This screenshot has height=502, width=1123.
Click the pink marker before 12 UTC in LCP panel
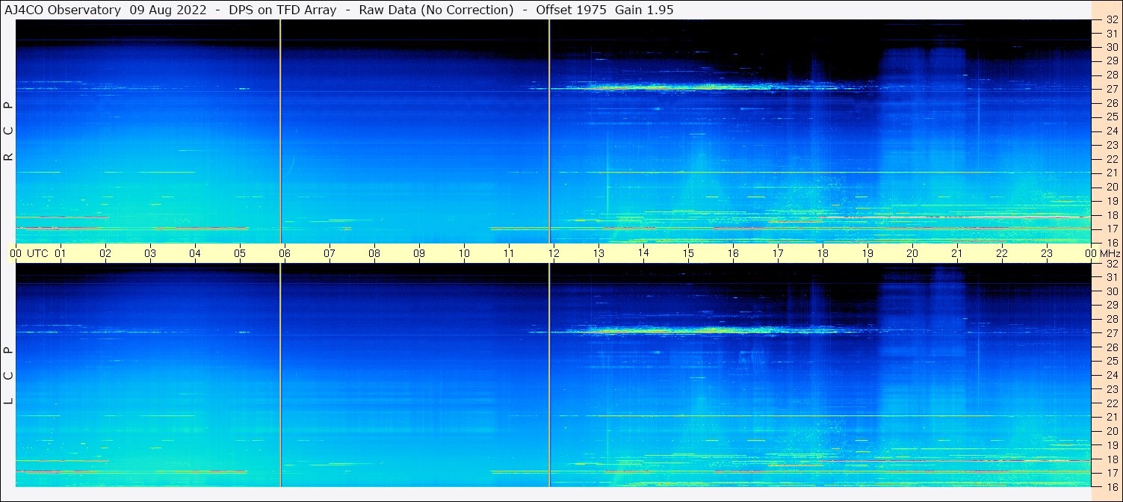tap(549, 375)
